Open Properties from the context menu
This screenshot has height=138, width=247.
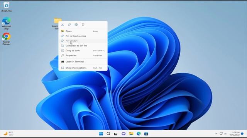pos(83,55)
